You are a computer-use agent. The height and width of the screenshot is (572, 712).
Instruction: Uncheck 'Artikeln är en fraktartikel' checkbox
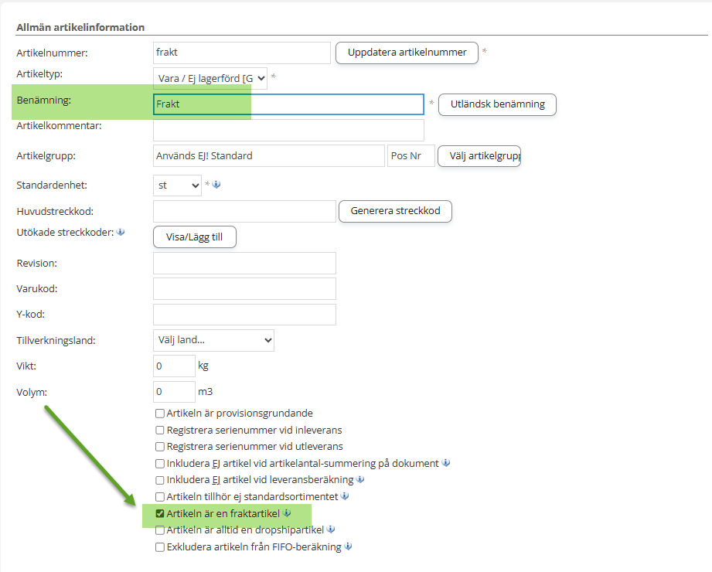(160, 513)
